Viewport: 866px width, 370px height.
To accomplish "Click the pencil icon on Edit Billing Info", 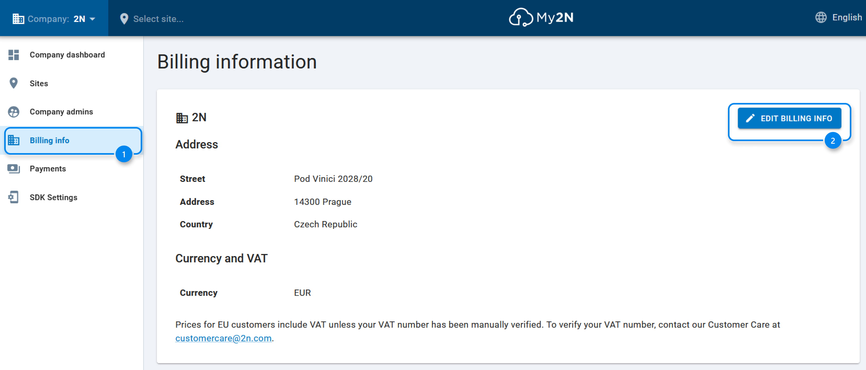I will tap(750, 118).
